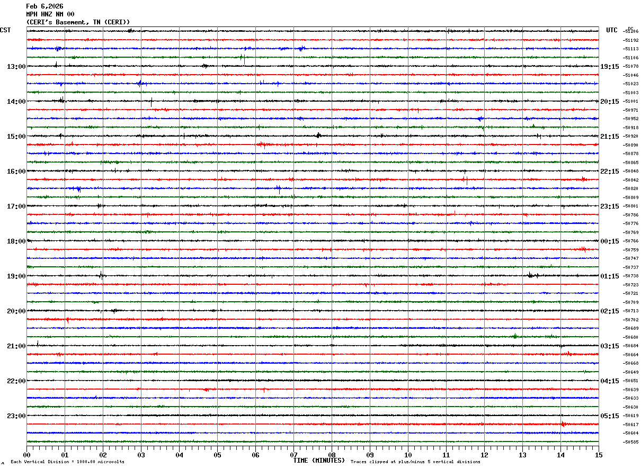Click the DC offset value -50649
641x469 pixels.
pyautogui.click(x=631, y=372)
